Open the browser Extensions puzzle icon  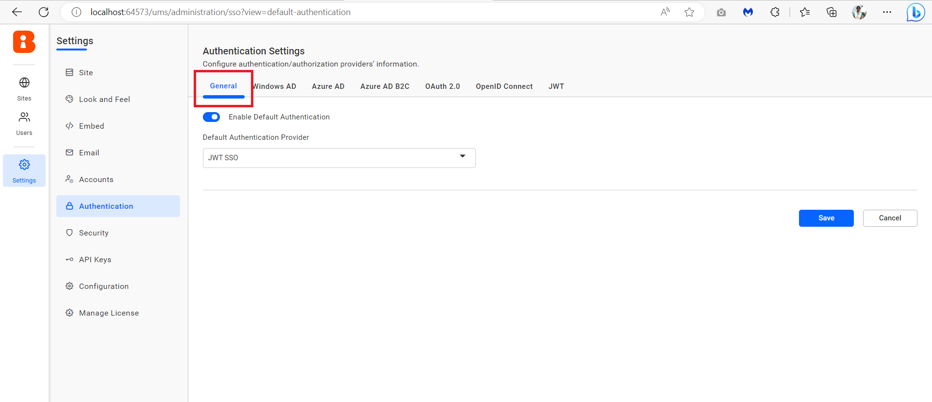pos(775,12)
